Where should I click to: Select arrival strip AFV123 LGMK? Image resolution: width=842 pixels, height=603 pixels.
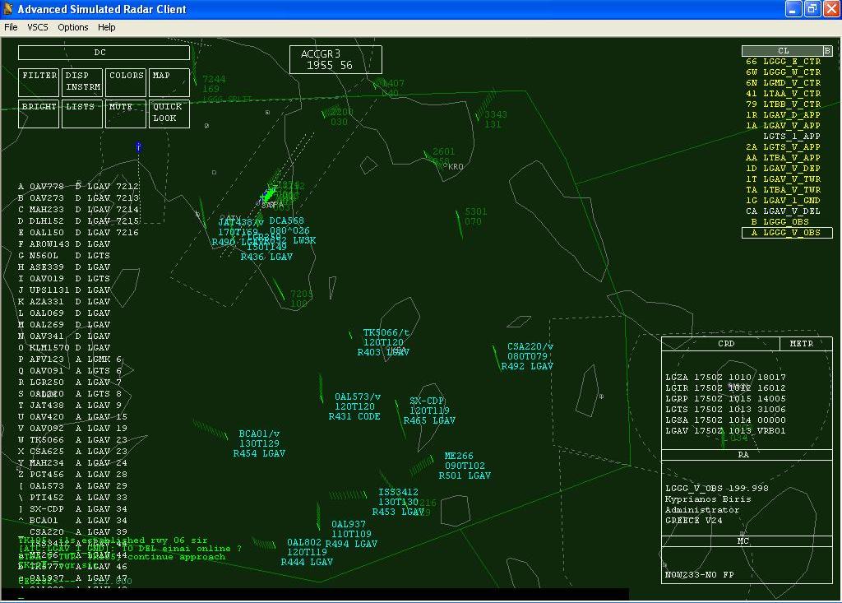[70, 359]
